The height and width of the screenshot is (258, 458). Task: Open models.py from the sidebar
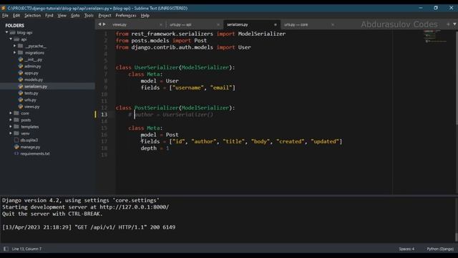34,80
